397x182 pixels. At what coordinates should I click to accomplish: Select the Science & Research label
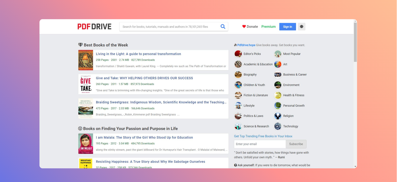pos(256,126)
